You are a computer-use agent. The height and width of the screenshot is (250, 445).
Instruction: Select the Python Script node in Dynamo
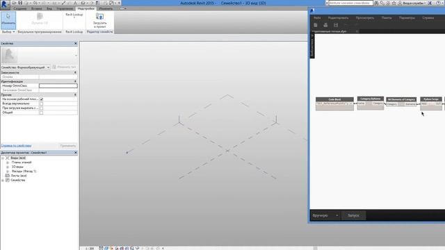tap(431, 103)
